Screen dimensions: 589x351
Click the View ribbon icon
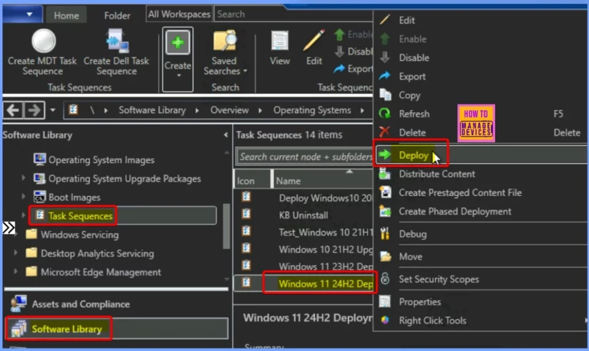point(280,41)
